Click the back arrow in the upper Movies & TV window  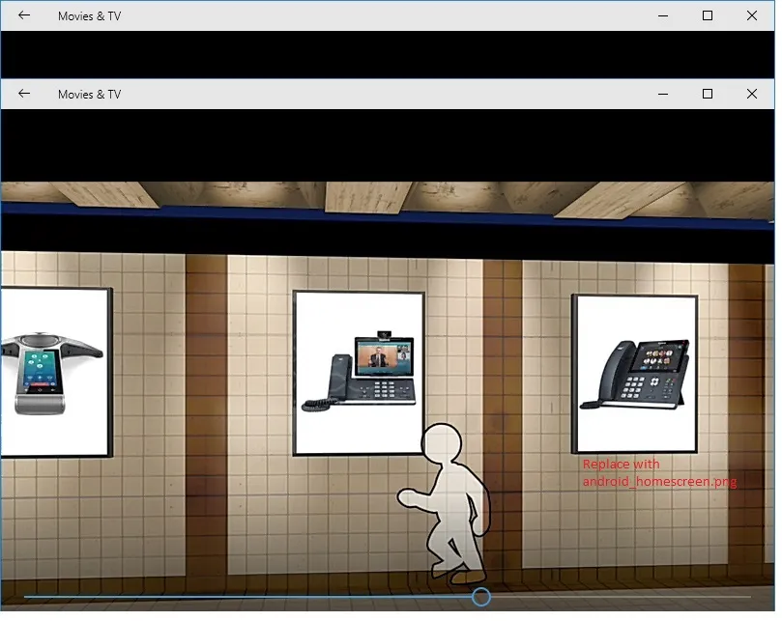click(24, 15)
